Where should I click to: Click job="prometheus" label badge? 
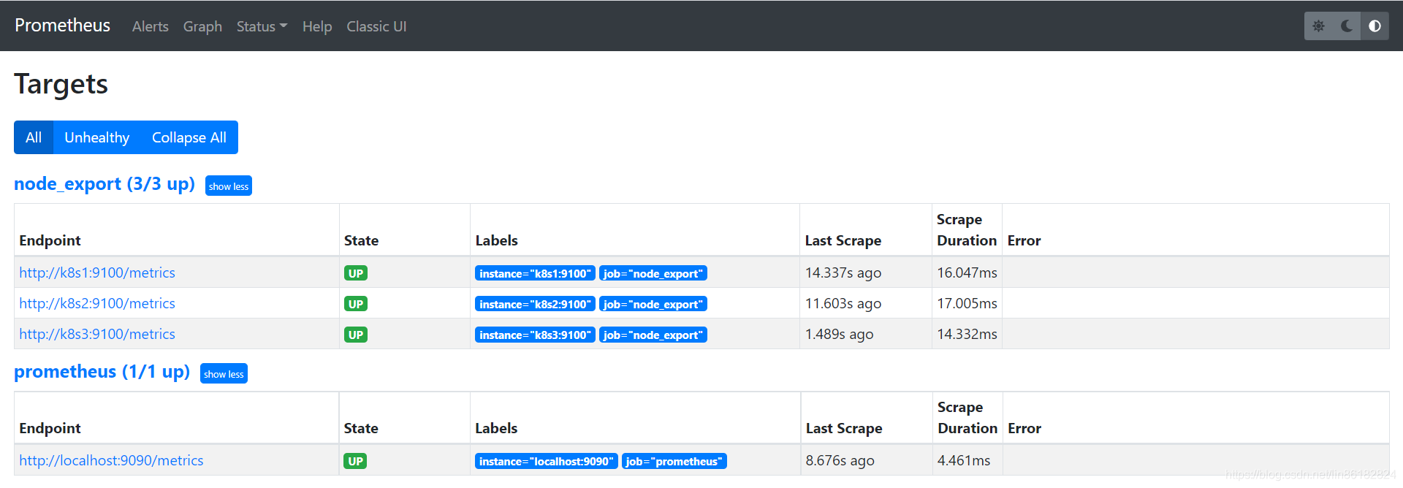click(x=674, y=461)
